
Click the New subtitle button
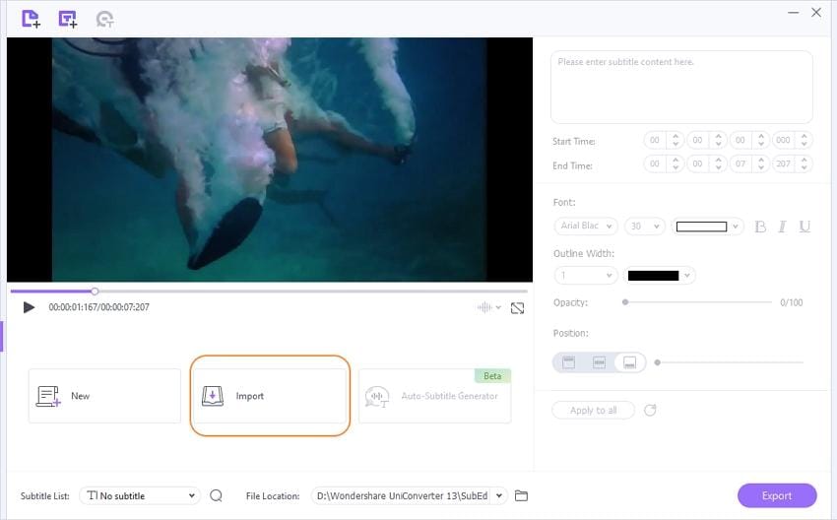pyautogui.click(x=104, y=396)
